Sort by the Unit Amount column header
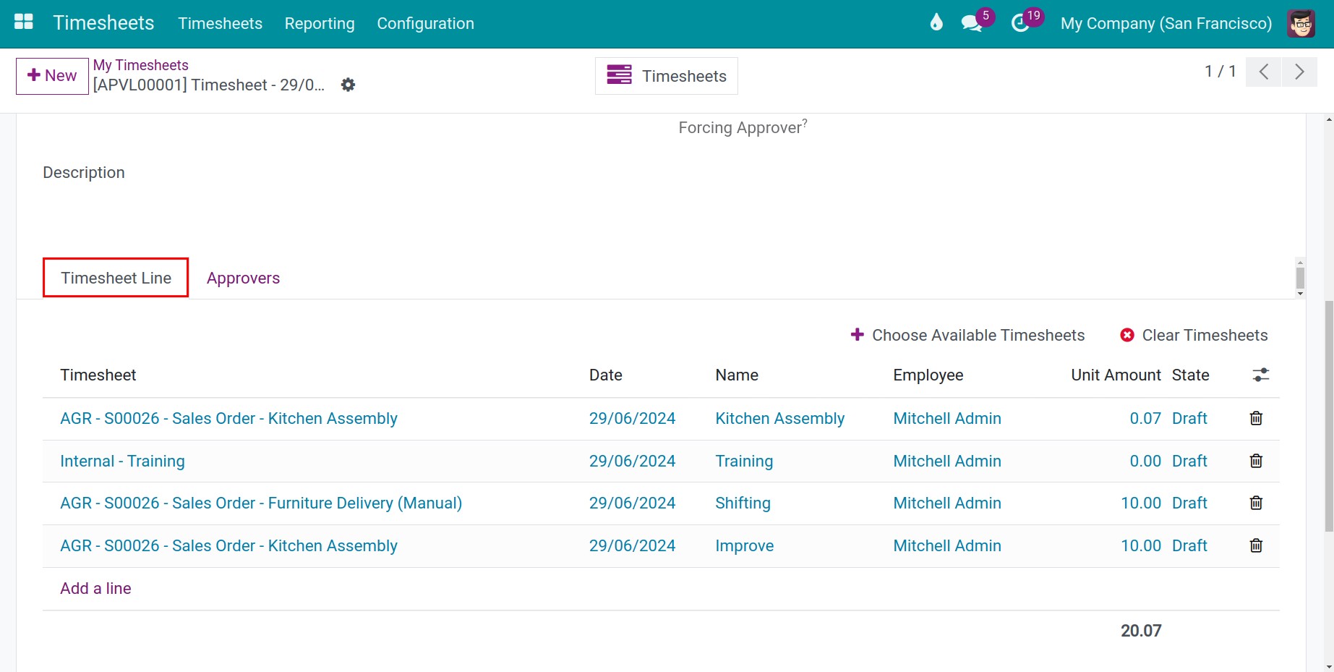This screenshot has width=1334, height=672. coord(1116,375)
